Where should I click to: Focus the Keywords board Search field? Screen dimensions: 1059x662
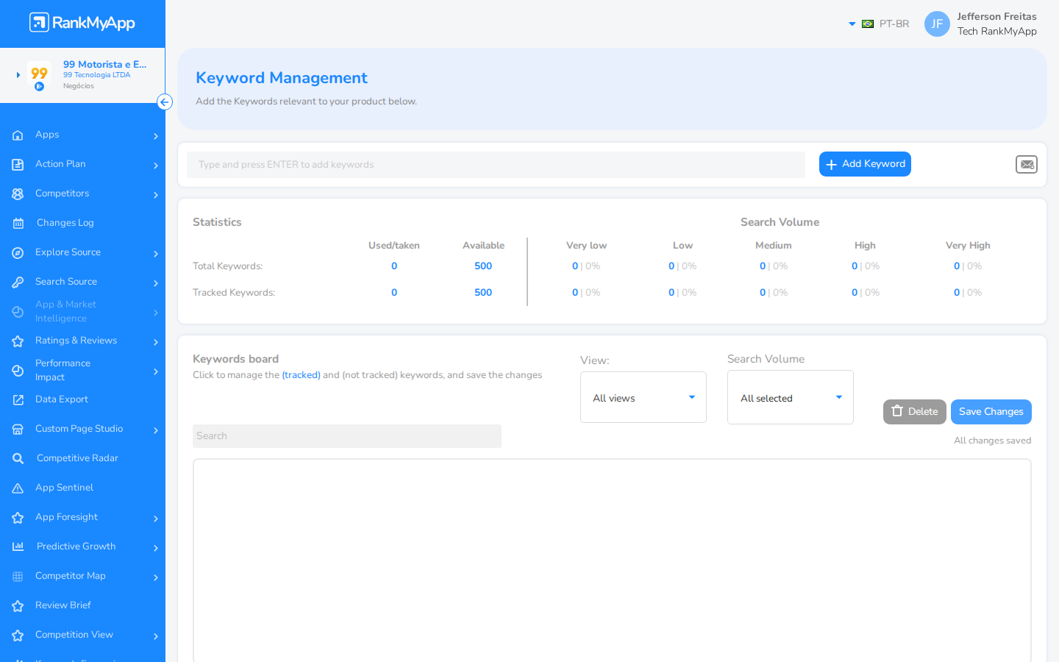coord(347,436)
